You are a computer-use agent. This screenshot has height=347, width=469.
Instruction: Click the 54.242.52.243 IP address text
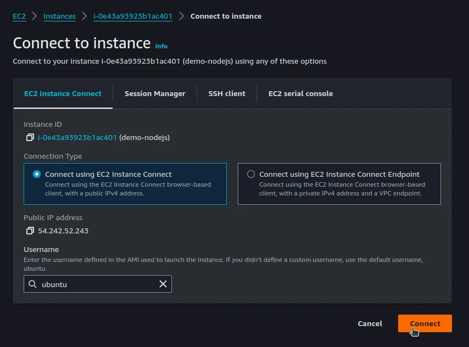(63, 231)
